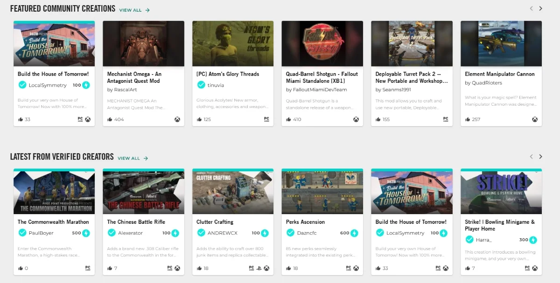Click the Quad-Barrel Shotgun description text
This screenshot has width=560, height=283.
click(319, 104)
